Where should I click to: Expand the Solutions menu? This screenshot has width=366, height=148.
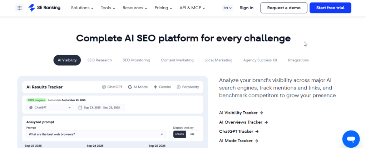[82, 8]
